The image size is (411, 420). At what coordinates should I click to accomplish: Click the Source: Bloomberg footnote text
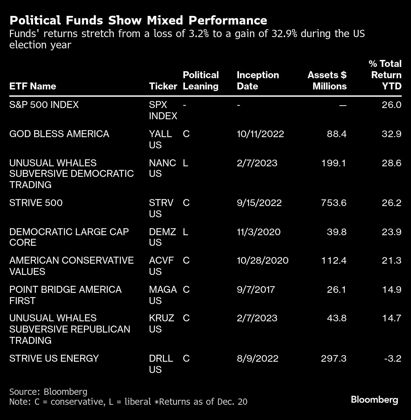[x=48, y=392]
